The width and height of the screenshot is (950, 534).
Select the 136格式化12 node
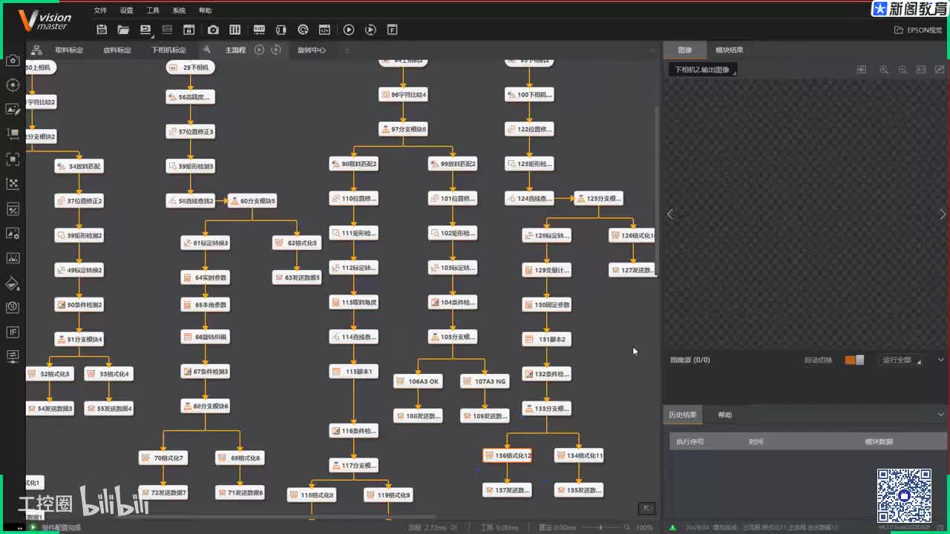[508, 455]
